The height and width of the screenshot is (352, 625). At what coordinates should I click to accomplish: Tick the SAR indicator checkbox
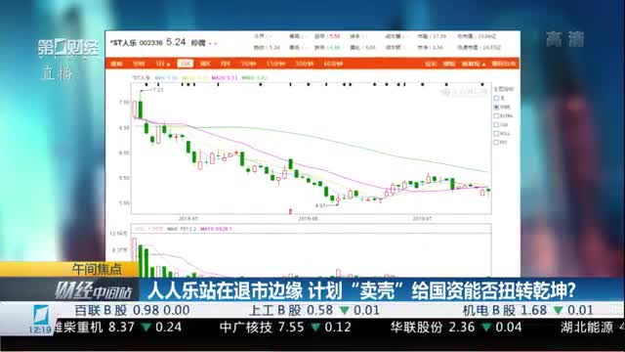(496, 124)
